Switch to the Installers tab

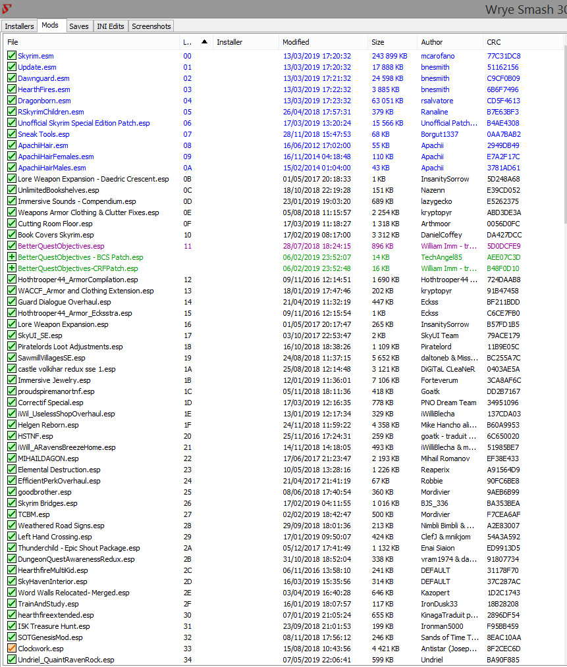tap(19, 26)
